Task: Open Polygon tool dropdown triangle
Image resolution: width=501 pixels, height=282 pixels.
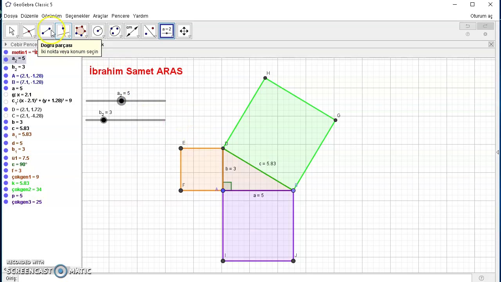Action: pos(86,37)
